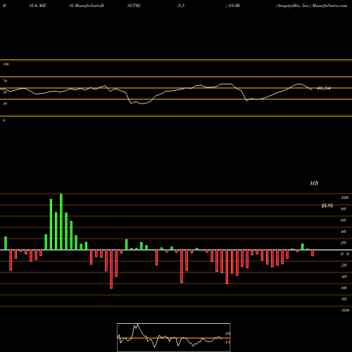This screenshot has height=352, width=352.
Task: Click the tallest green MR histogram bar
Action: pyautogui.click(x=61, y=222)
